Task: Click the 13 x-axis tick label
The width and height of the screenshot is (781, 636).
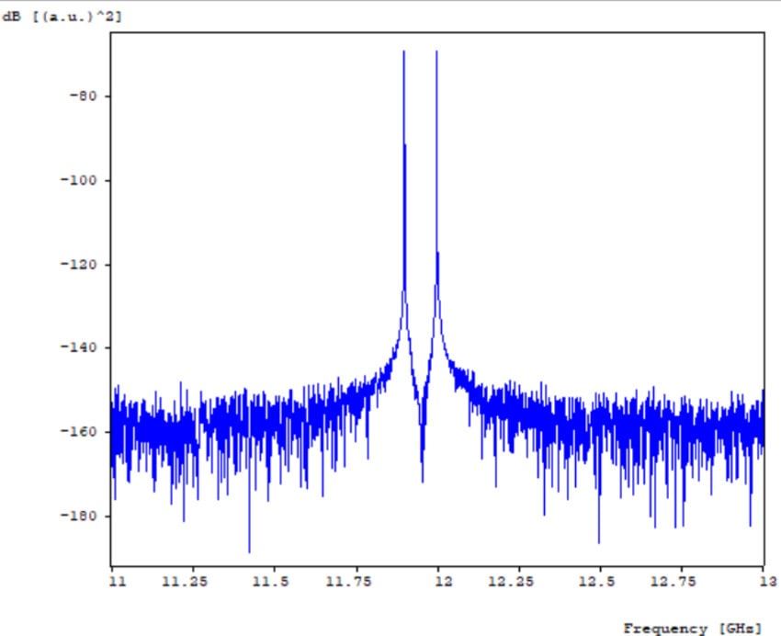Action: (768, 582)
